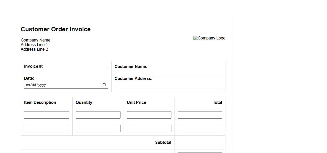Select the first row Unit Price field
Screen dimensions: 327x153
click(149, 115)
